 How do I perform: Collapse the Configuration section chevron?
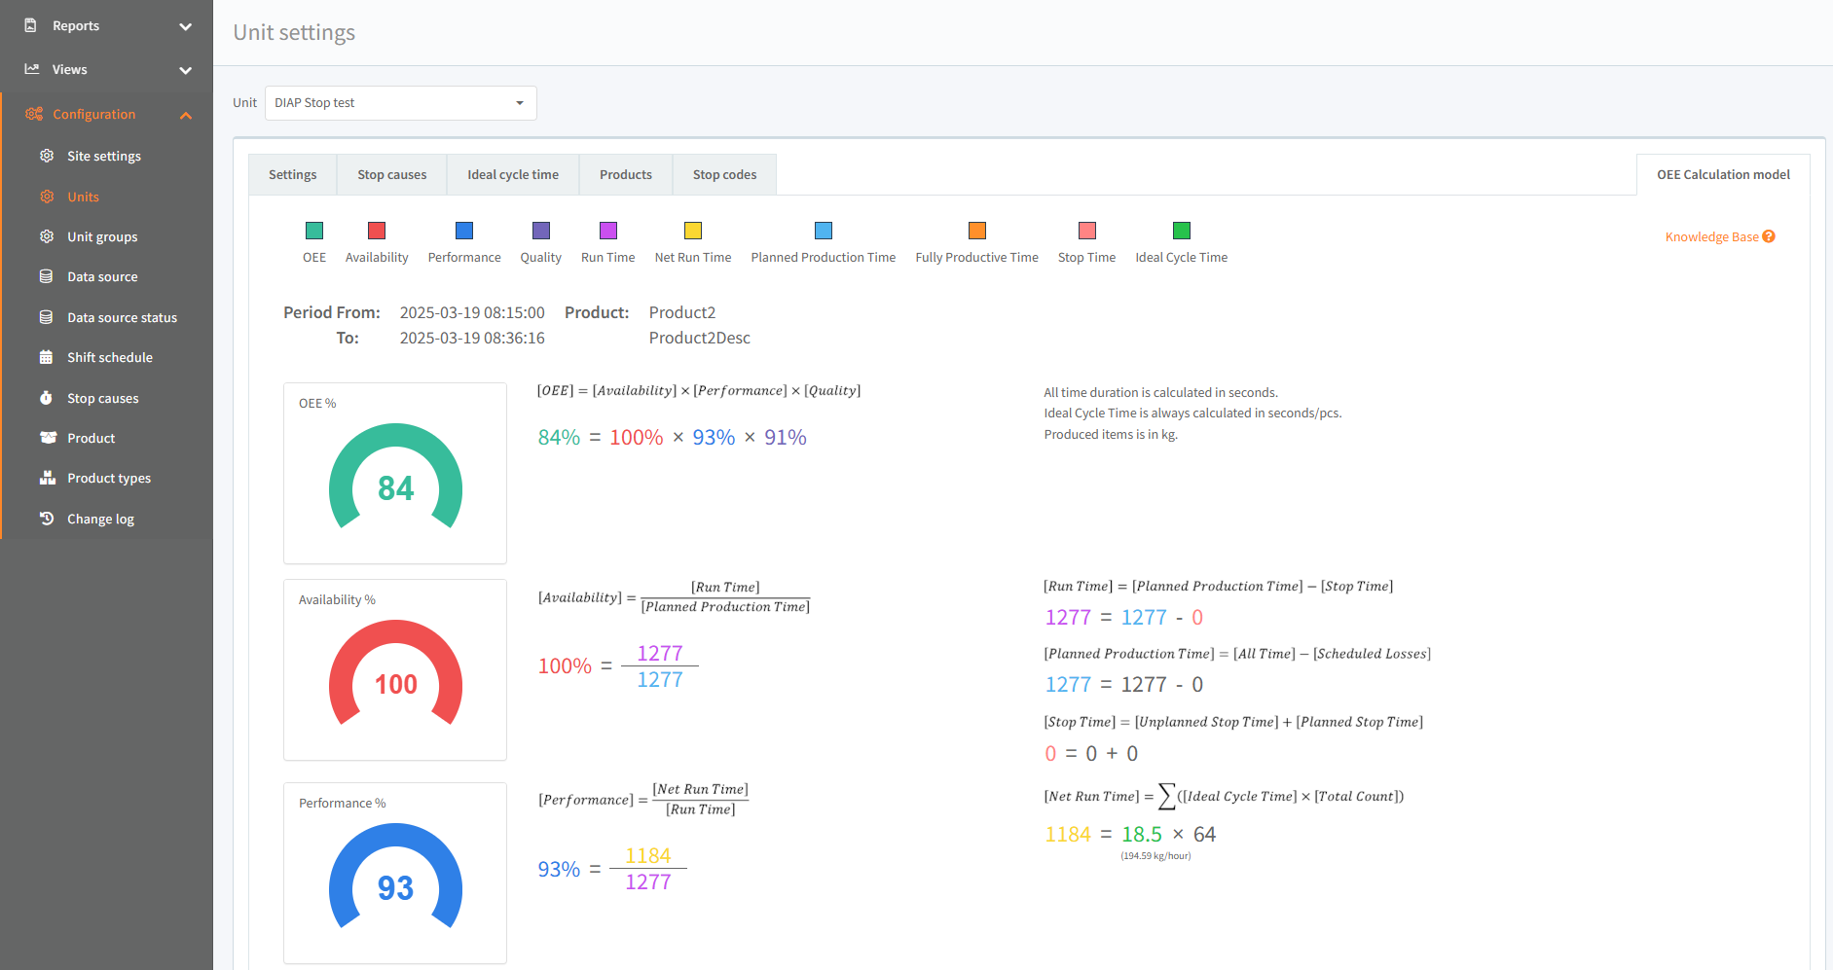186,115
